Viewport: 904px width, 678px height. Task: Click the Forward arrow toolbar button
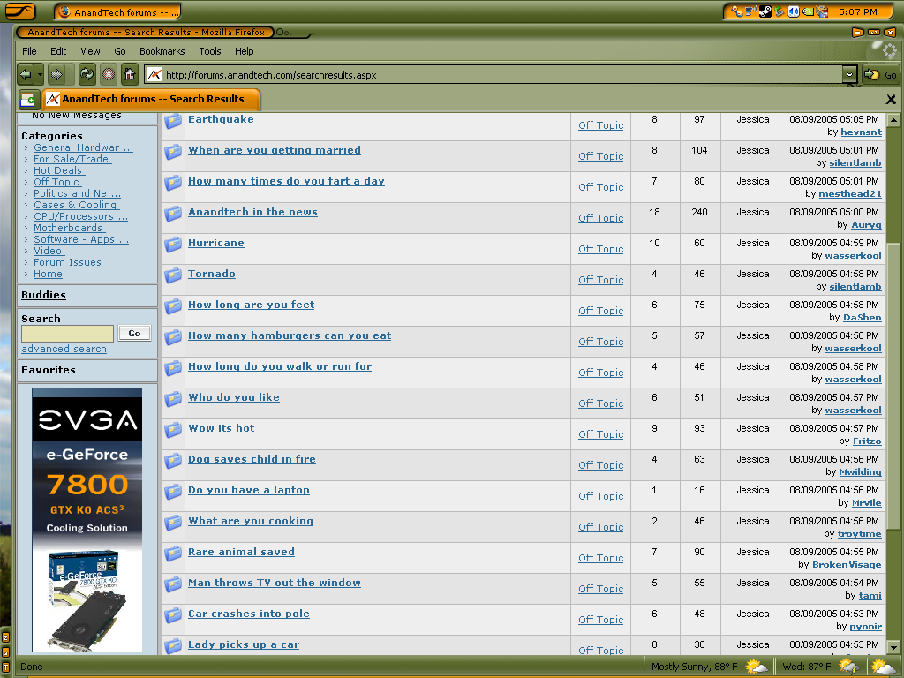click(x=56, y=75)
